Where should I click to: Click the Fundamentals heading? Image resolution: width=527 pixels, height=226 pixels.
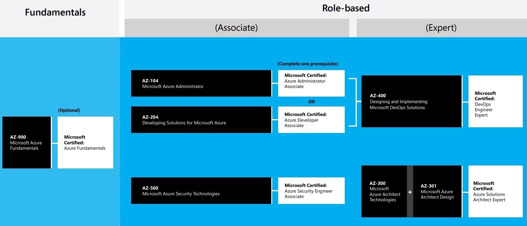pos(55,12)
